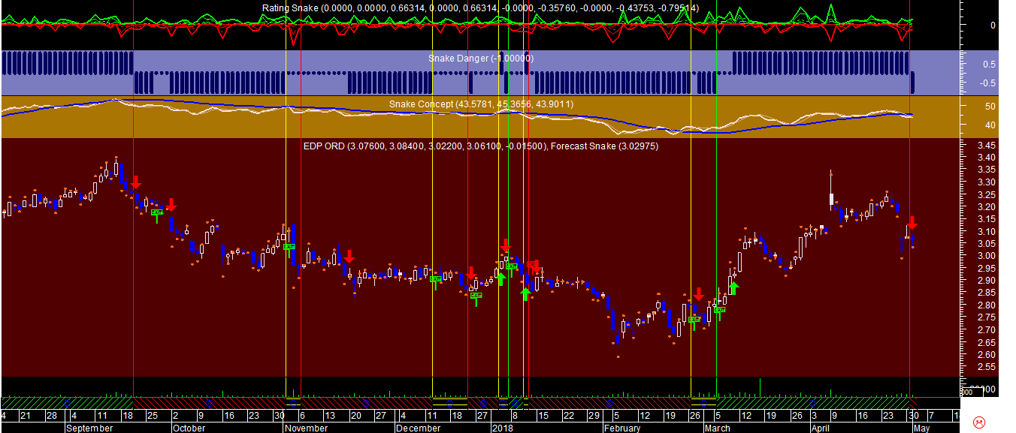Click the Rating Snake indicator title

pos(480,8)
